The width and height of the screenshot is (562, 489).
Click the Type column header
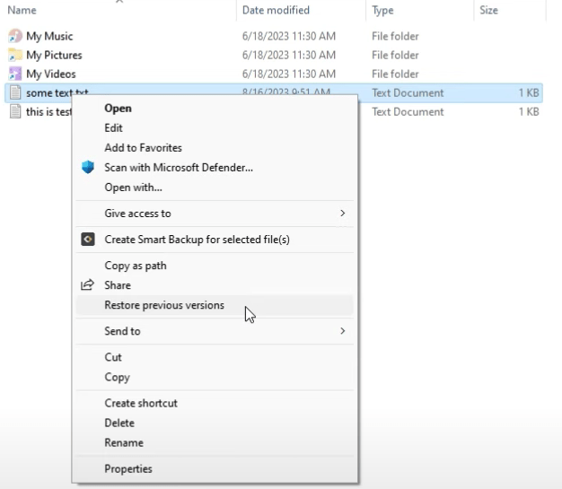point(382,10)
